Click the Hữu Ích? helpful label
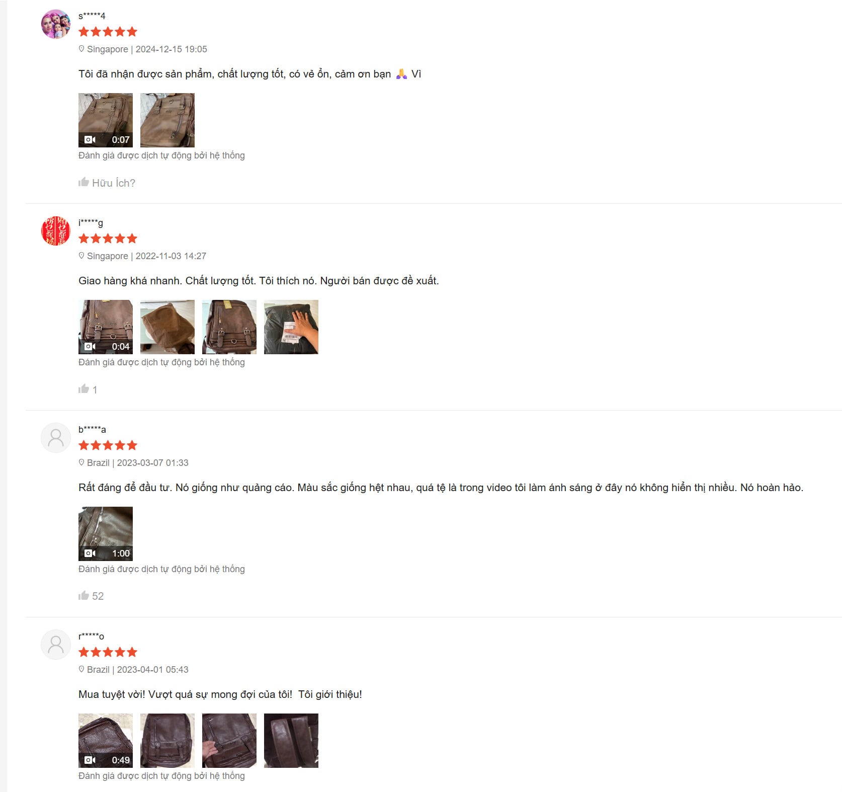 click(x=114, y=183)
